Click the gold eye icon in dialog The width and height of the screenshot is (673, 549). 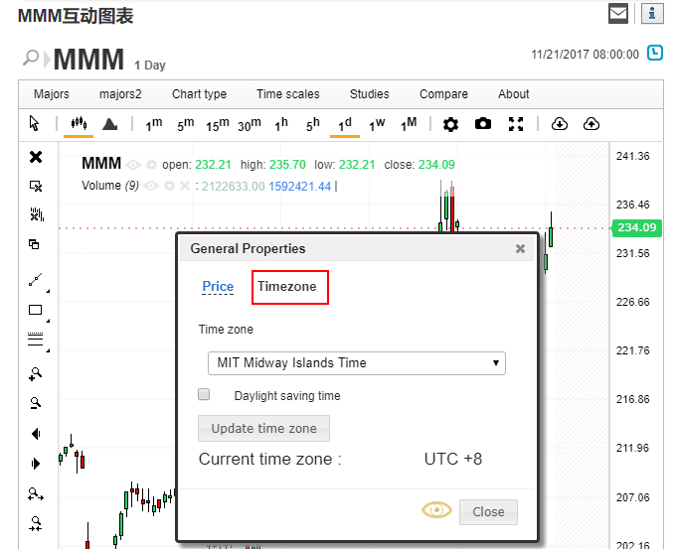pos(436,510)
